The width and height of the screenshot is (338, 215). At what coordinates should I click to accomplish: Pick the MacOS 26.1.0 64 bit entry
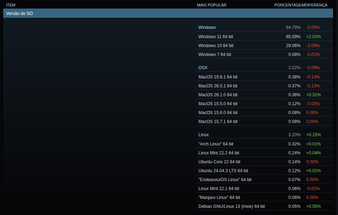[218, 95]
